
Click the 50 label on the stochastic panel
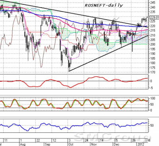[151, 105]
